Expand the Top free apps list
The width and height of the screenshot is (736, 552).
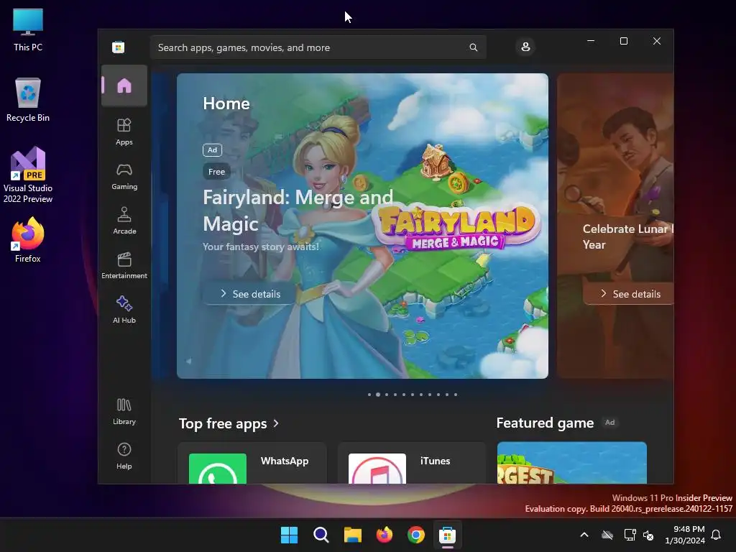229,423
